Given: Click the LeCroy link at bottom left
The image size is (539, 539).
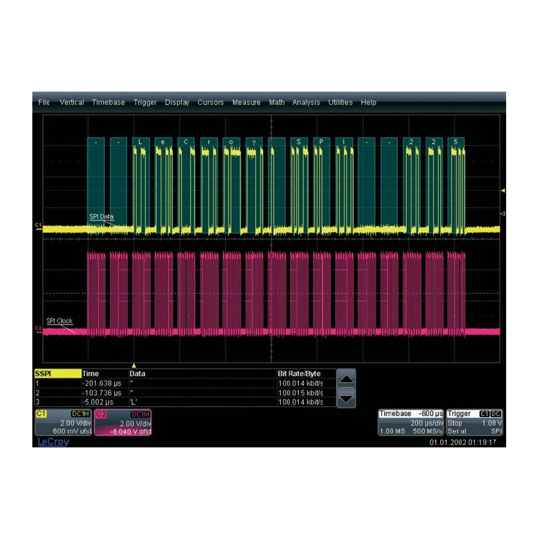Looking at the screenshot, I should [54, 442].
